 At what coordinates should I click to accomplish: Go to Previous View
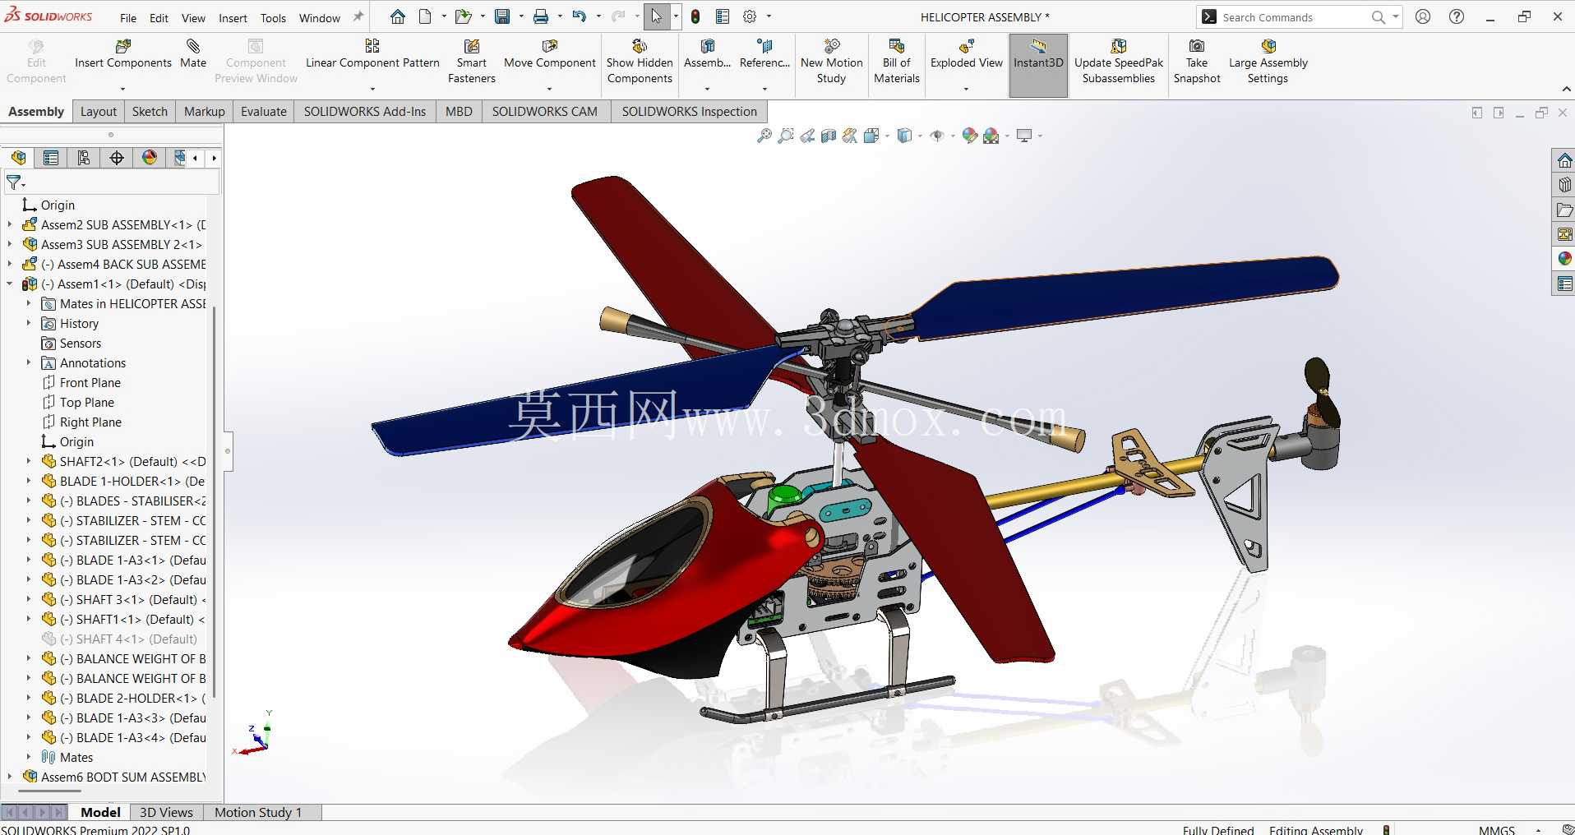pyautogui.click(x=807, y=136)
